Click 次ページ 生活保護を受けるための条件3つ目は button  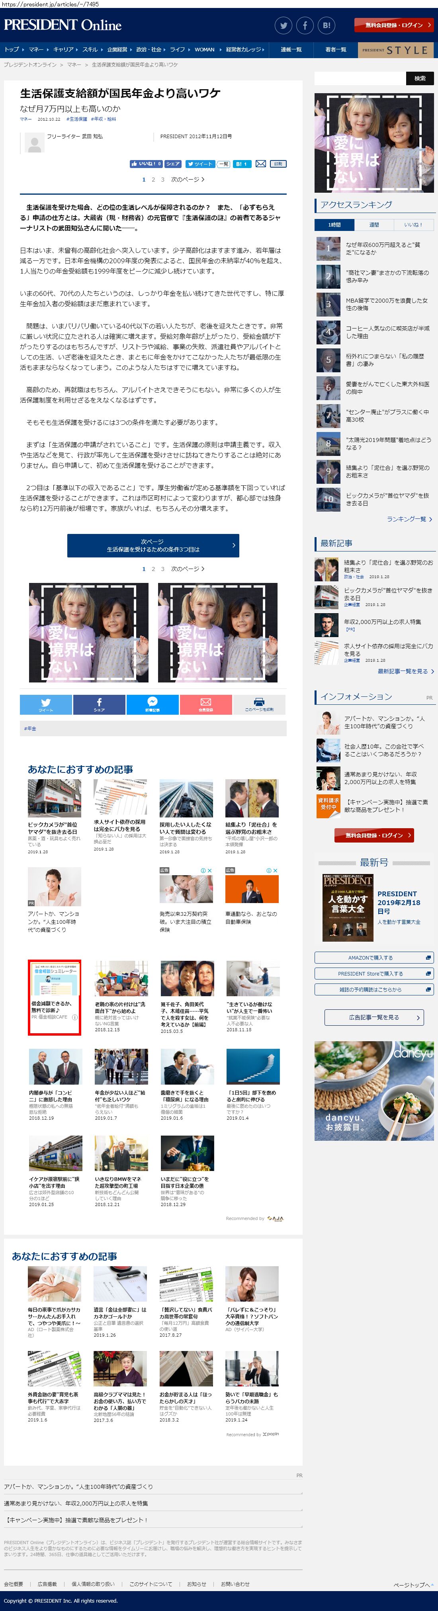click(x=153, y=545)
